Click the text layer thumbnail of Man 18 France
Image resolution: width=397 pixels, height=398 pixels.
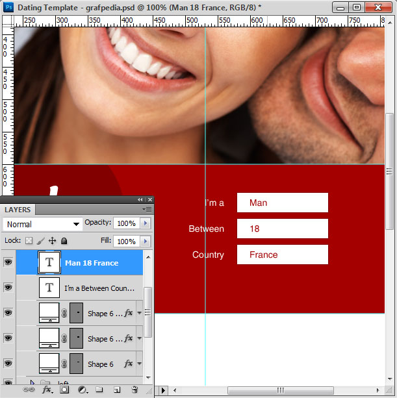pos(49,262)
